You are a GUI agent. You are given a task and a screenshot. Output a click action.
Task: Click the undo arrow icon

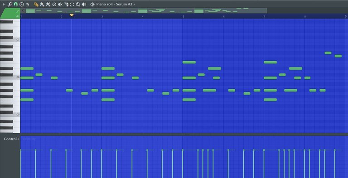[x=28, y=4]
